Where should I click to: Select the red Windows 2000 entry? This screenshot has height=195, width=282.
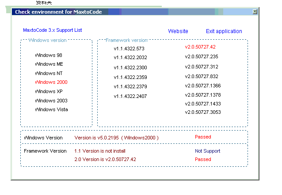click(51, 82)
